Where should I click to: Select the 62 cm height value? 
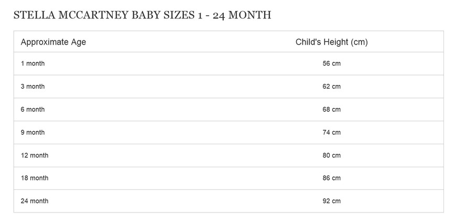click(332, 87)
